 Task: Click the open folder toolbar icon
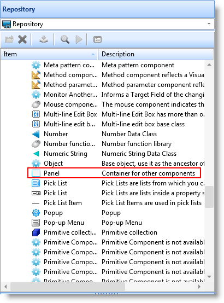(x=9, y=39)
